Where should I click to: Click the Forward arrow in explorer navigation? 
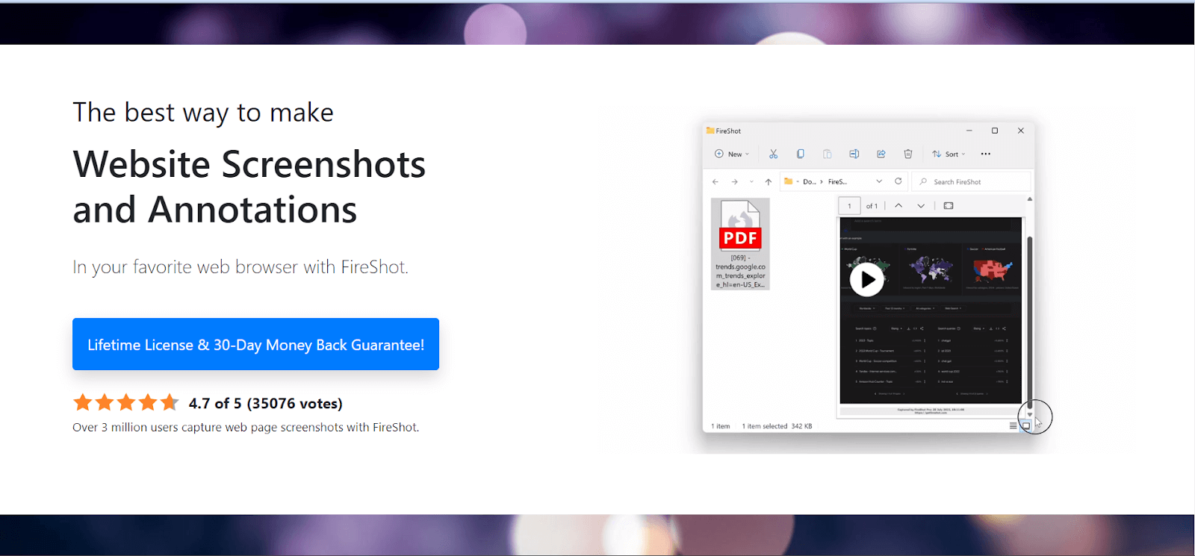(x=734, y=182)
